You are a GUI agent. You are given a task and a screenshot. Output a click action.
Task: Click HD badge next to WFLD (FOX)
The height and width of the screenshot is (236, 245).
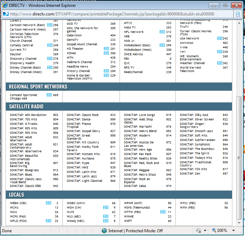(x=48, y=221)
